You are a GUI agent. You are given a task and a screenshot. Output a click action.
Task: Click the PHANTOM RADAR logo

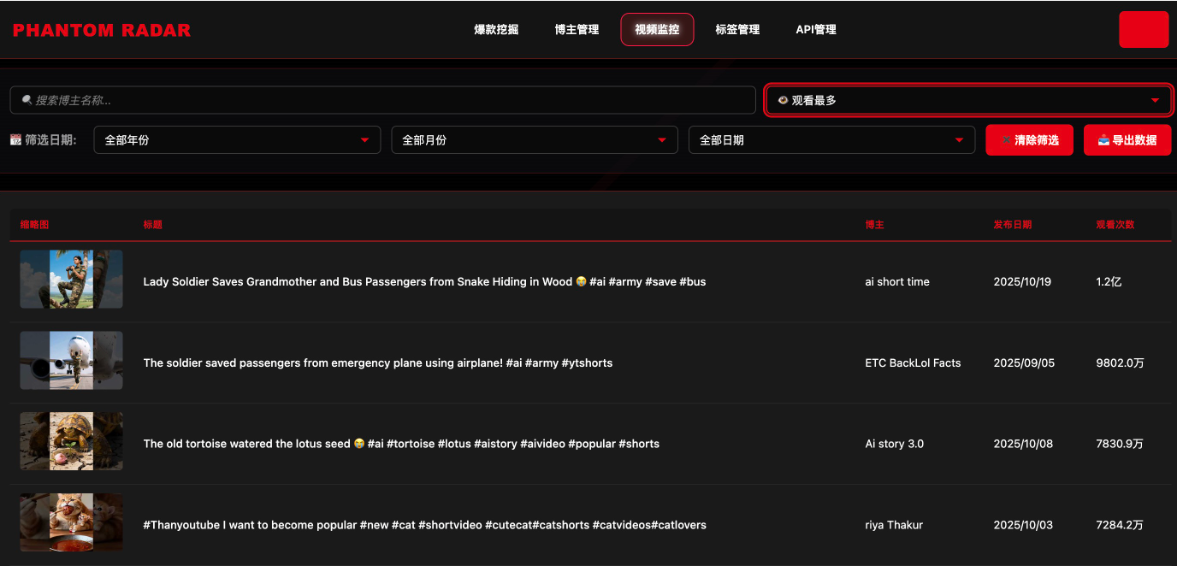click(x=102, y=30)
